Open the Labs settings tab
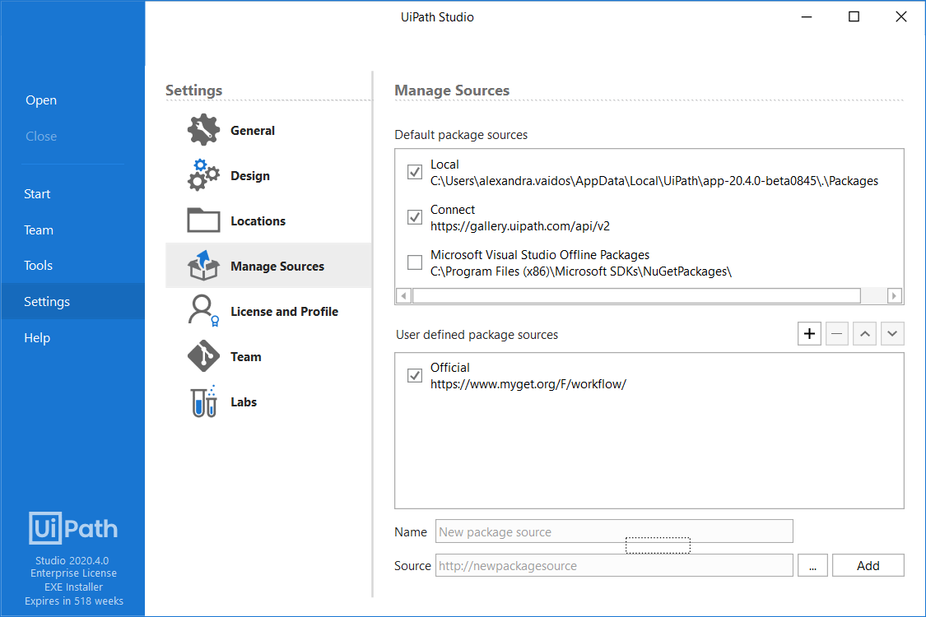 click(268, 401)
